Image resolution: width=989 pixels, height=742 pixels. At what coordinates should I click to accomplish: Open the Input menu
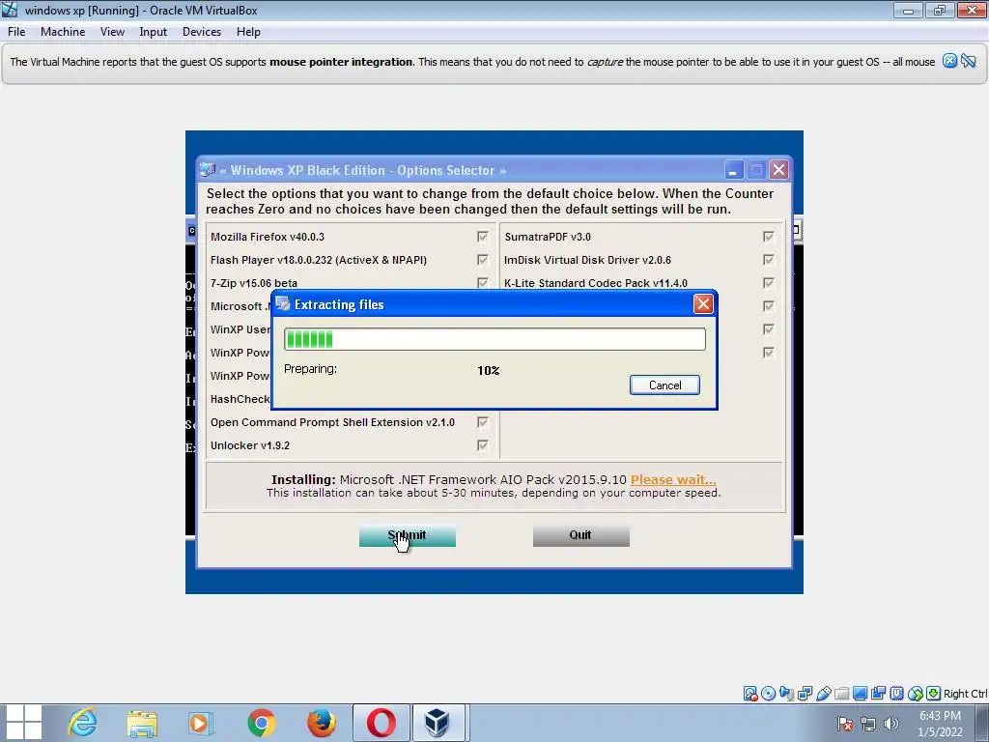pos(154,32)
